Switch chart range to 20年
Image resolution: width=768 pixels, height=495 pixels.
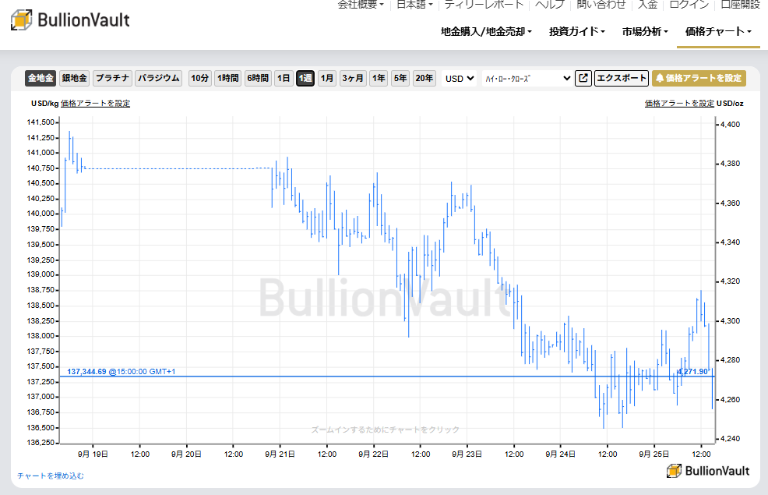tap(425, 78)
